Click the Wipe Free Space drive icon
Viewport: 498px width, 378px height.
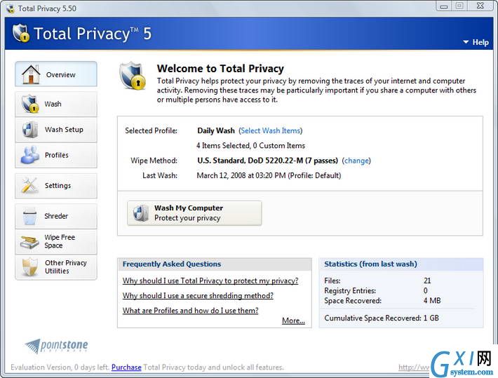point(29,242)
